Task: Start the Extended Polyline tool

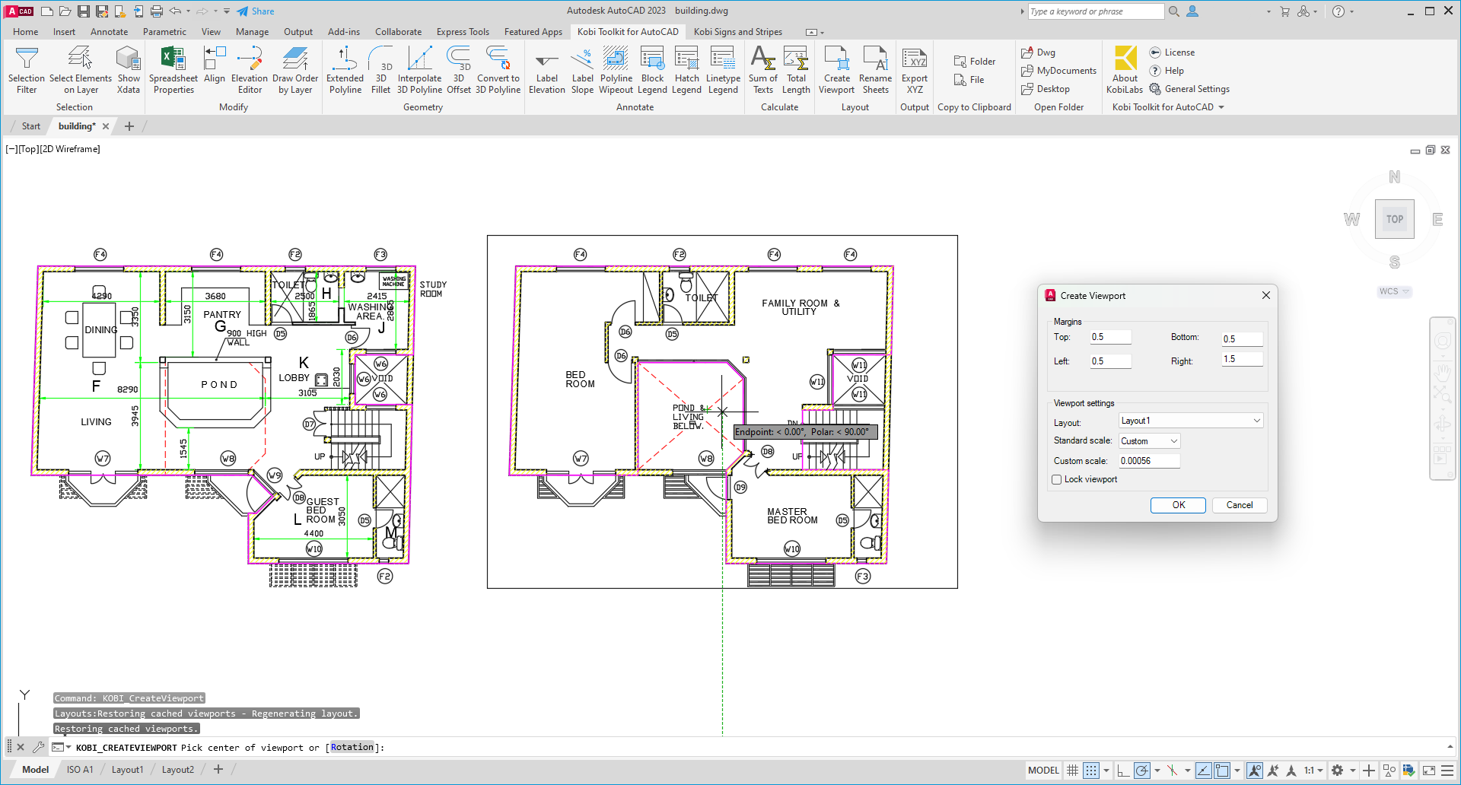Action: tap(345, 70)
